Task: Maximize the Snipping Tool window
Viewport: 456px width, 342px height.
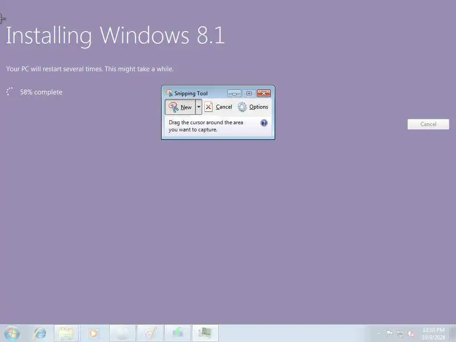Action: tap(249, 94)
